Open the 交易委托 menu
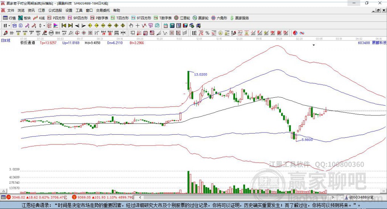The width and height of the screenshot is (387, 209). tap(103, 10)
